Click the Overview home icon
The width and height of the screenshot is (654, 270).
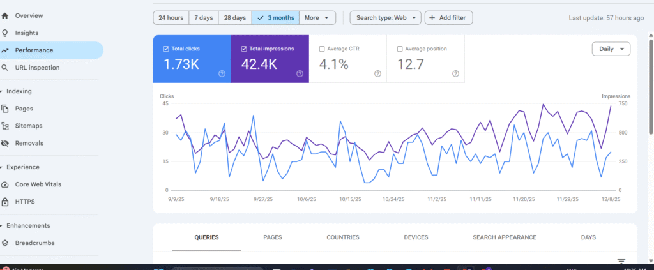click(5, 15)
